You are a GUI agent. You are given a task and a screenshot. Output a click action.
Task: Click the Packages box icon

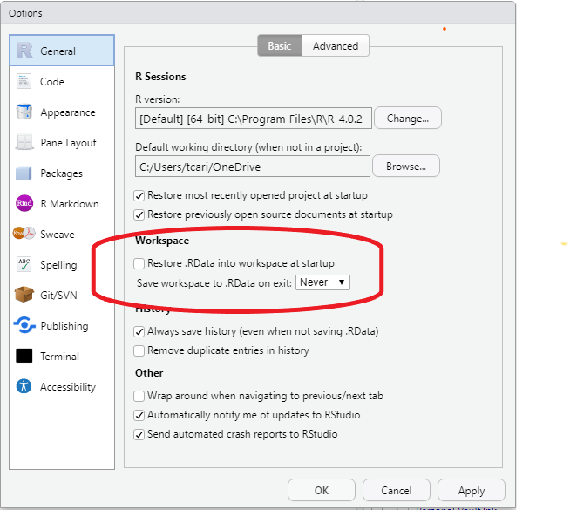24,173
